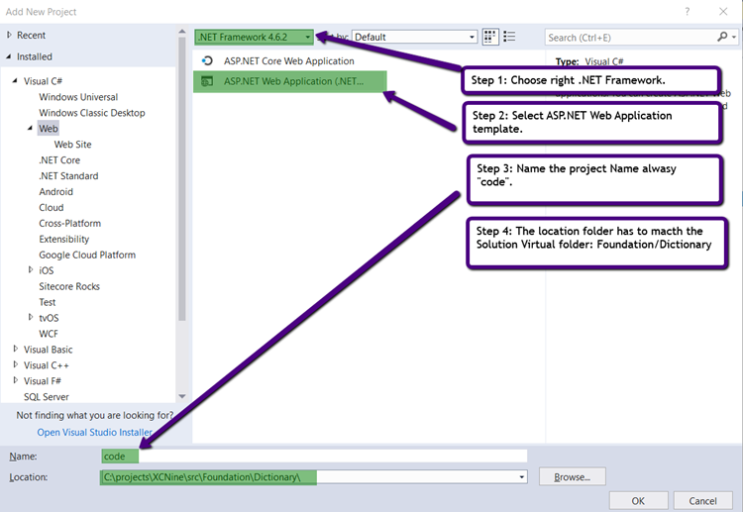Switch to medium icons view
The image size is (743, 512).
(490, 37)
